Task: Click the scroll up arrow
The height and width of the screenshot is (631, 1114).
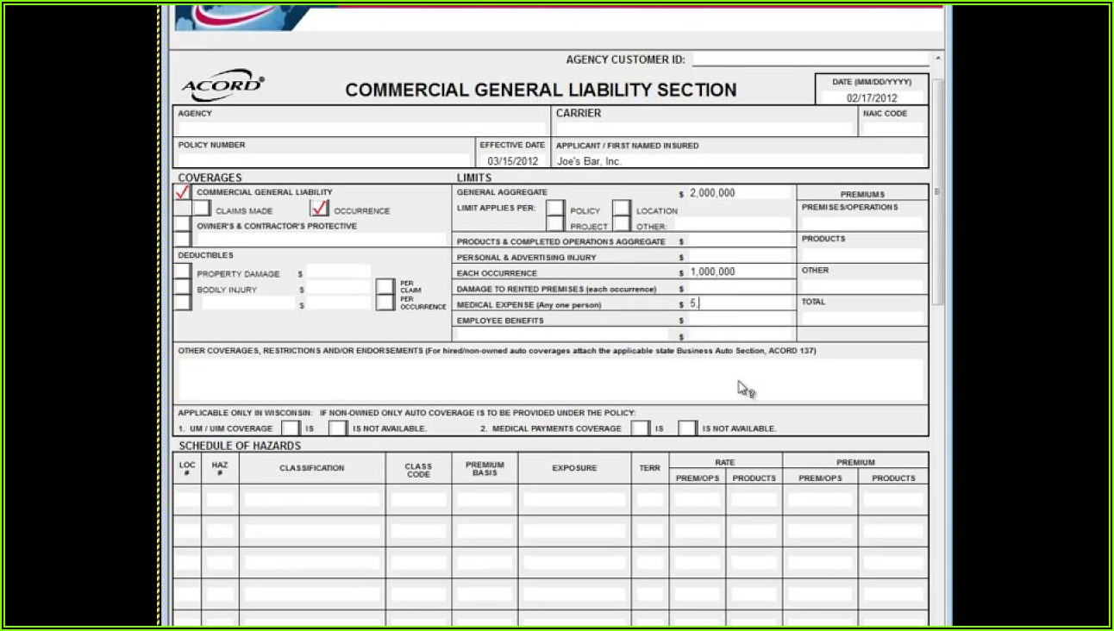Action: click(x=937, y=59)
